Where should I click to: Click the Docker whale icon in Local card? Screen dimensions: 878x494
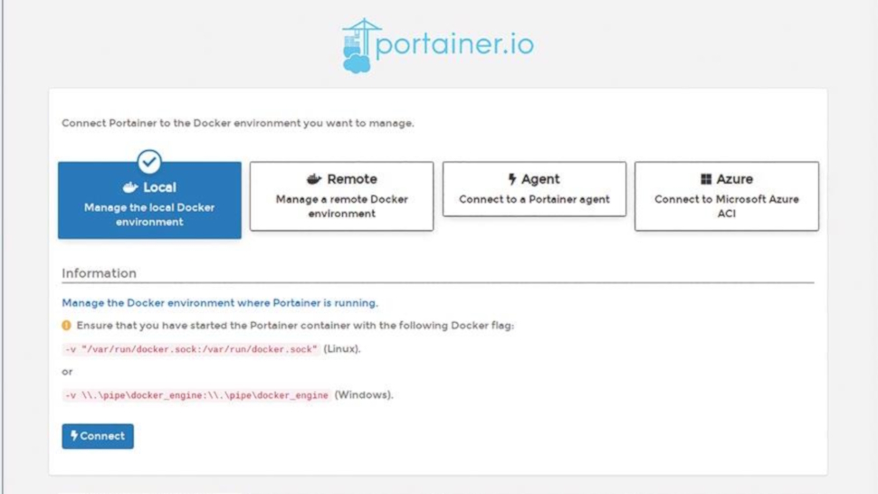(130, 187)
